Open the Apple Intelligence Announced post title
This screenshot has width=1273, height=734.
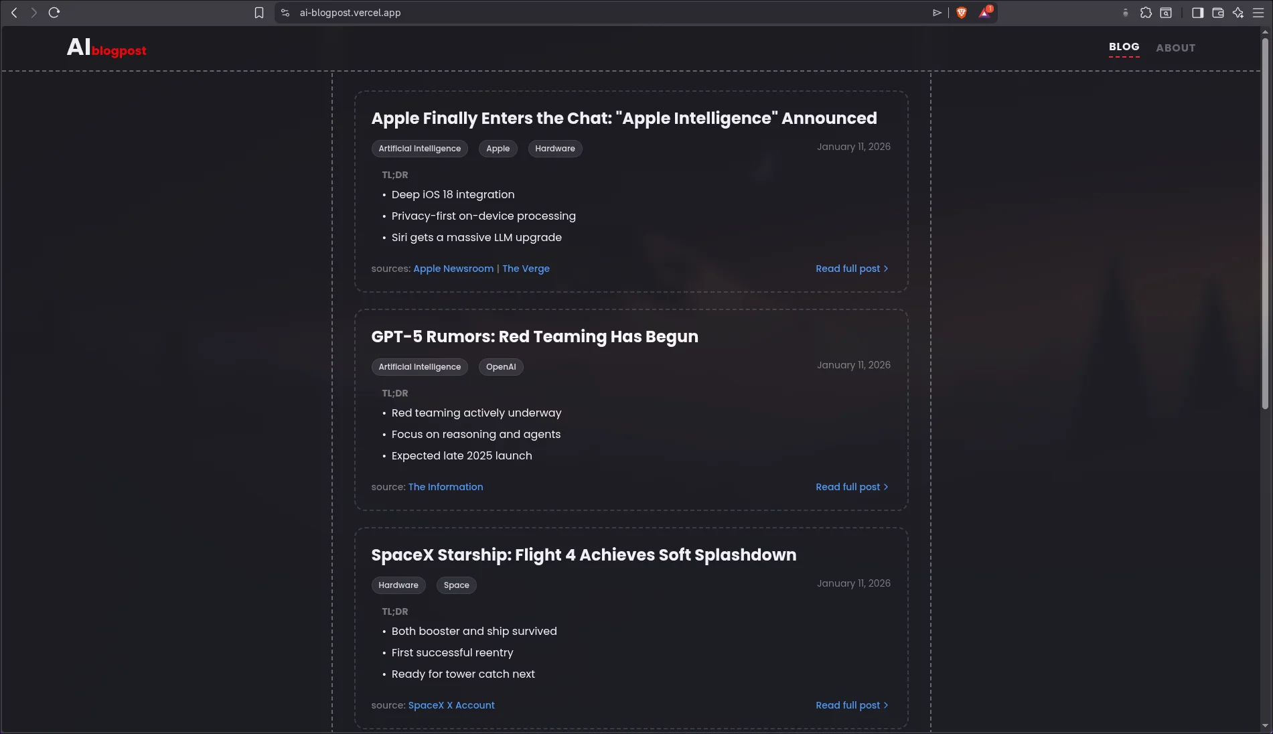624,119
